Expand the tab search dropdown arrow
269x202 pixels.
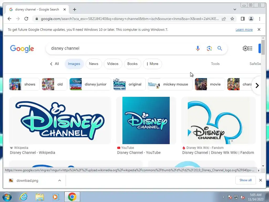[235, 9]
